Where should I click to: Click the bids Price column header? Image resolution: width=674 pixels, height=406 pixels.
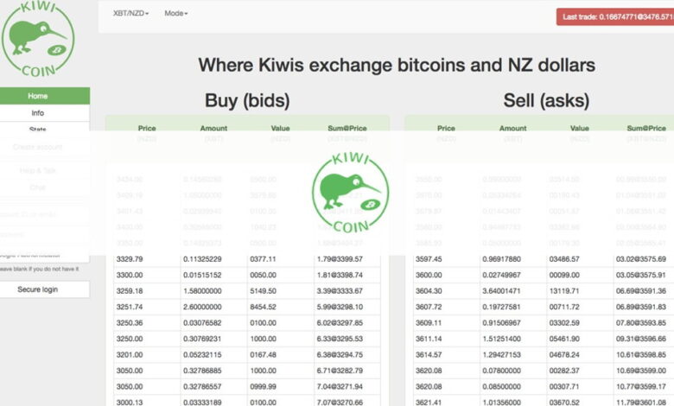pos(147,128)
